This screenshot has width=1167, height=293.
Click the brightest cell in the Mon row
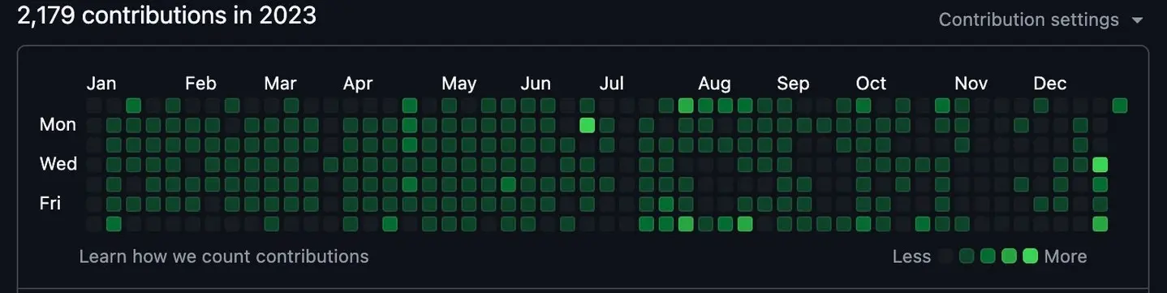(x=588, y=125)
